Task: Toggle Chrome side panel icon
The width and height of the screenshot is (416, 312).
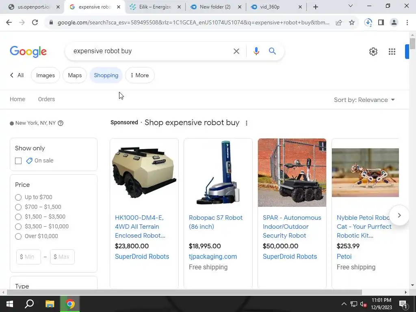Action: point(381,23)
